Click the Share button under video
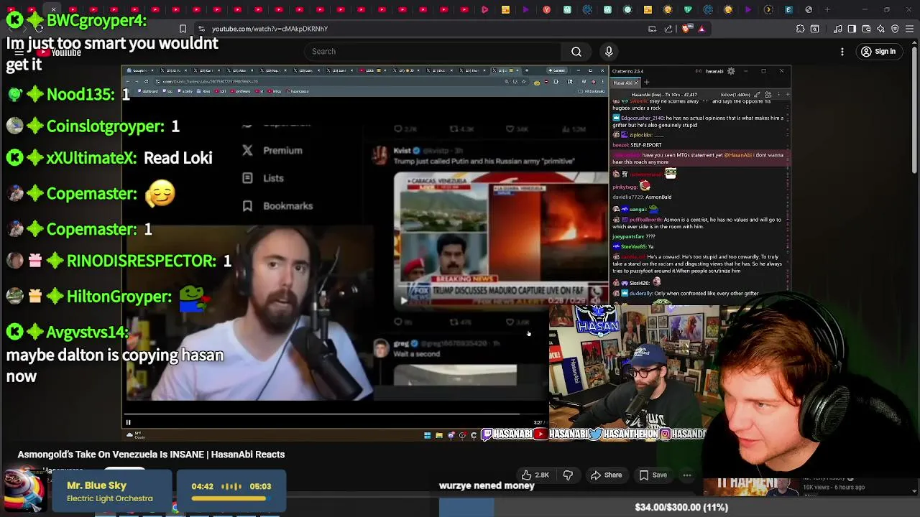Screen dimensions: 920x517 pos(606,475)
